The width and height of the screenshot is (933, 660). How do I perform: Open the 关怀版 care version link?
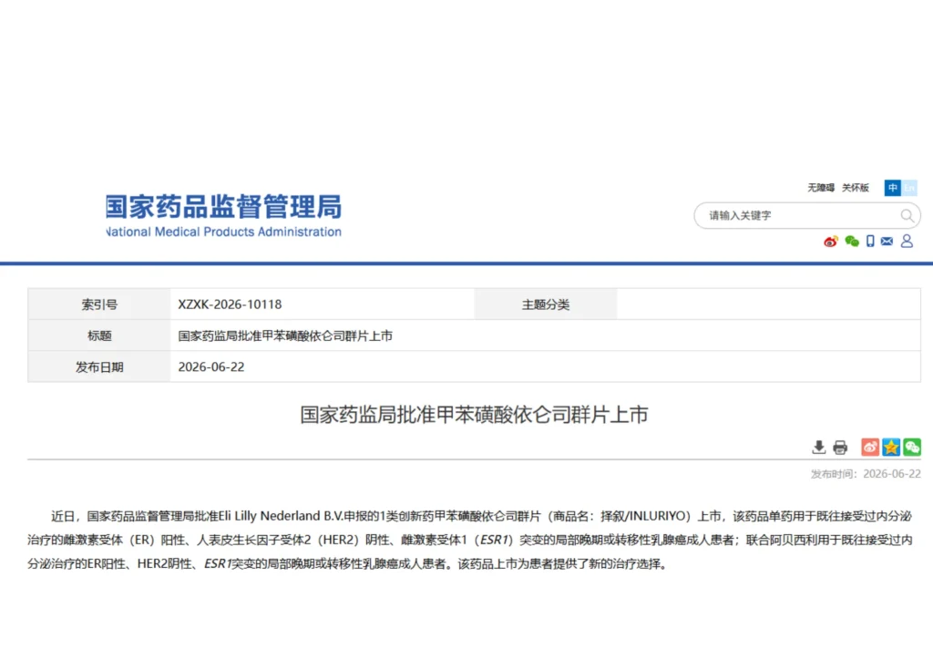click(855, 188)
